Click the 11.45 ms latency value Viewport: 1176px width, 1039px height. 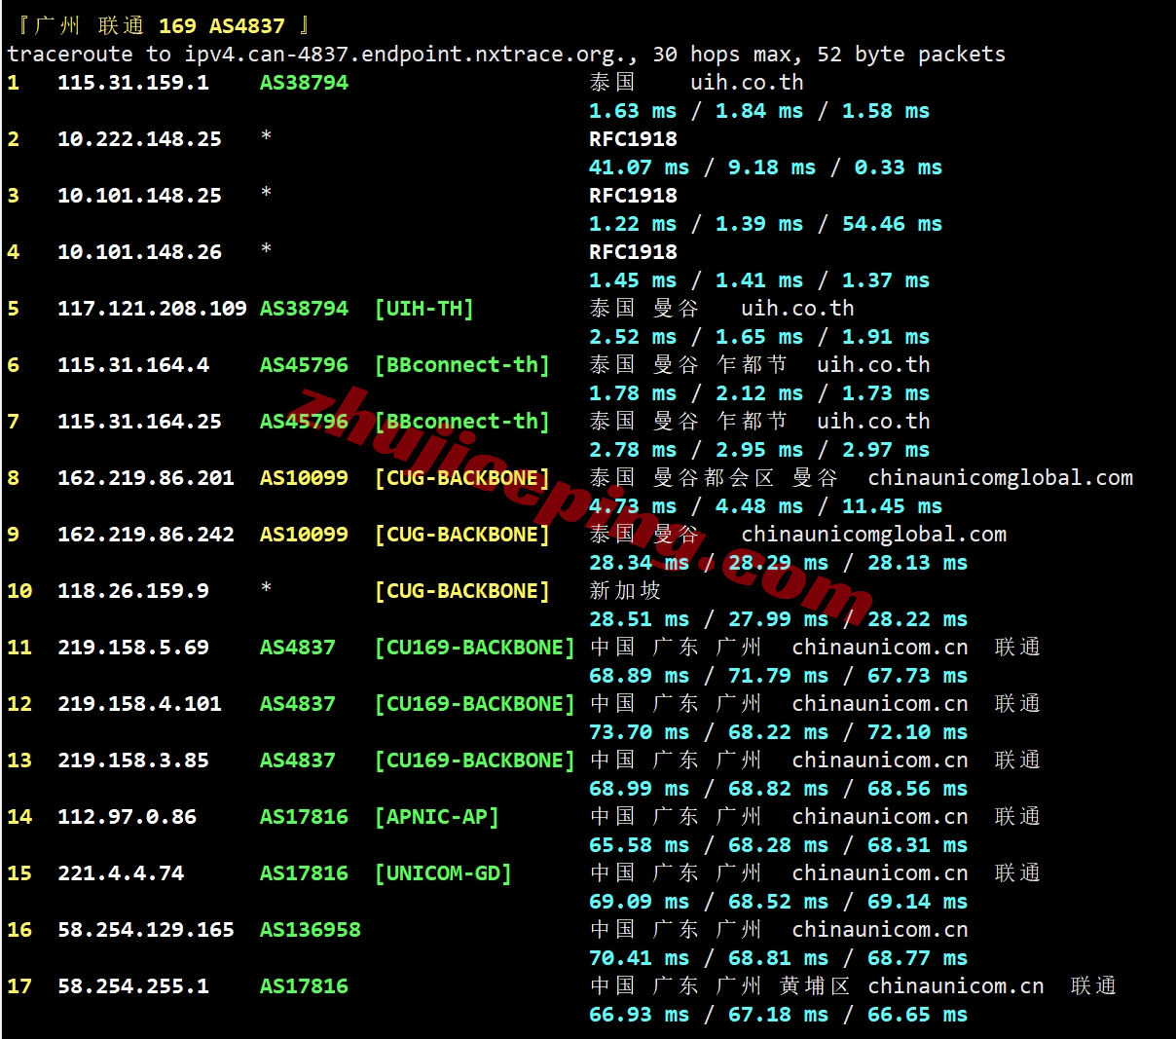pos(892,505)
